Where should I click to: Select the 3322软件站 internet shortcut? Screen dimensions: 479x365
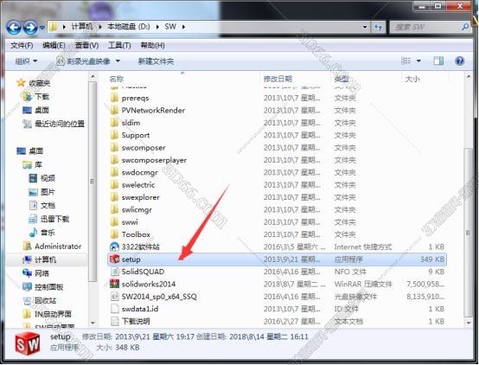click(141, 247)
